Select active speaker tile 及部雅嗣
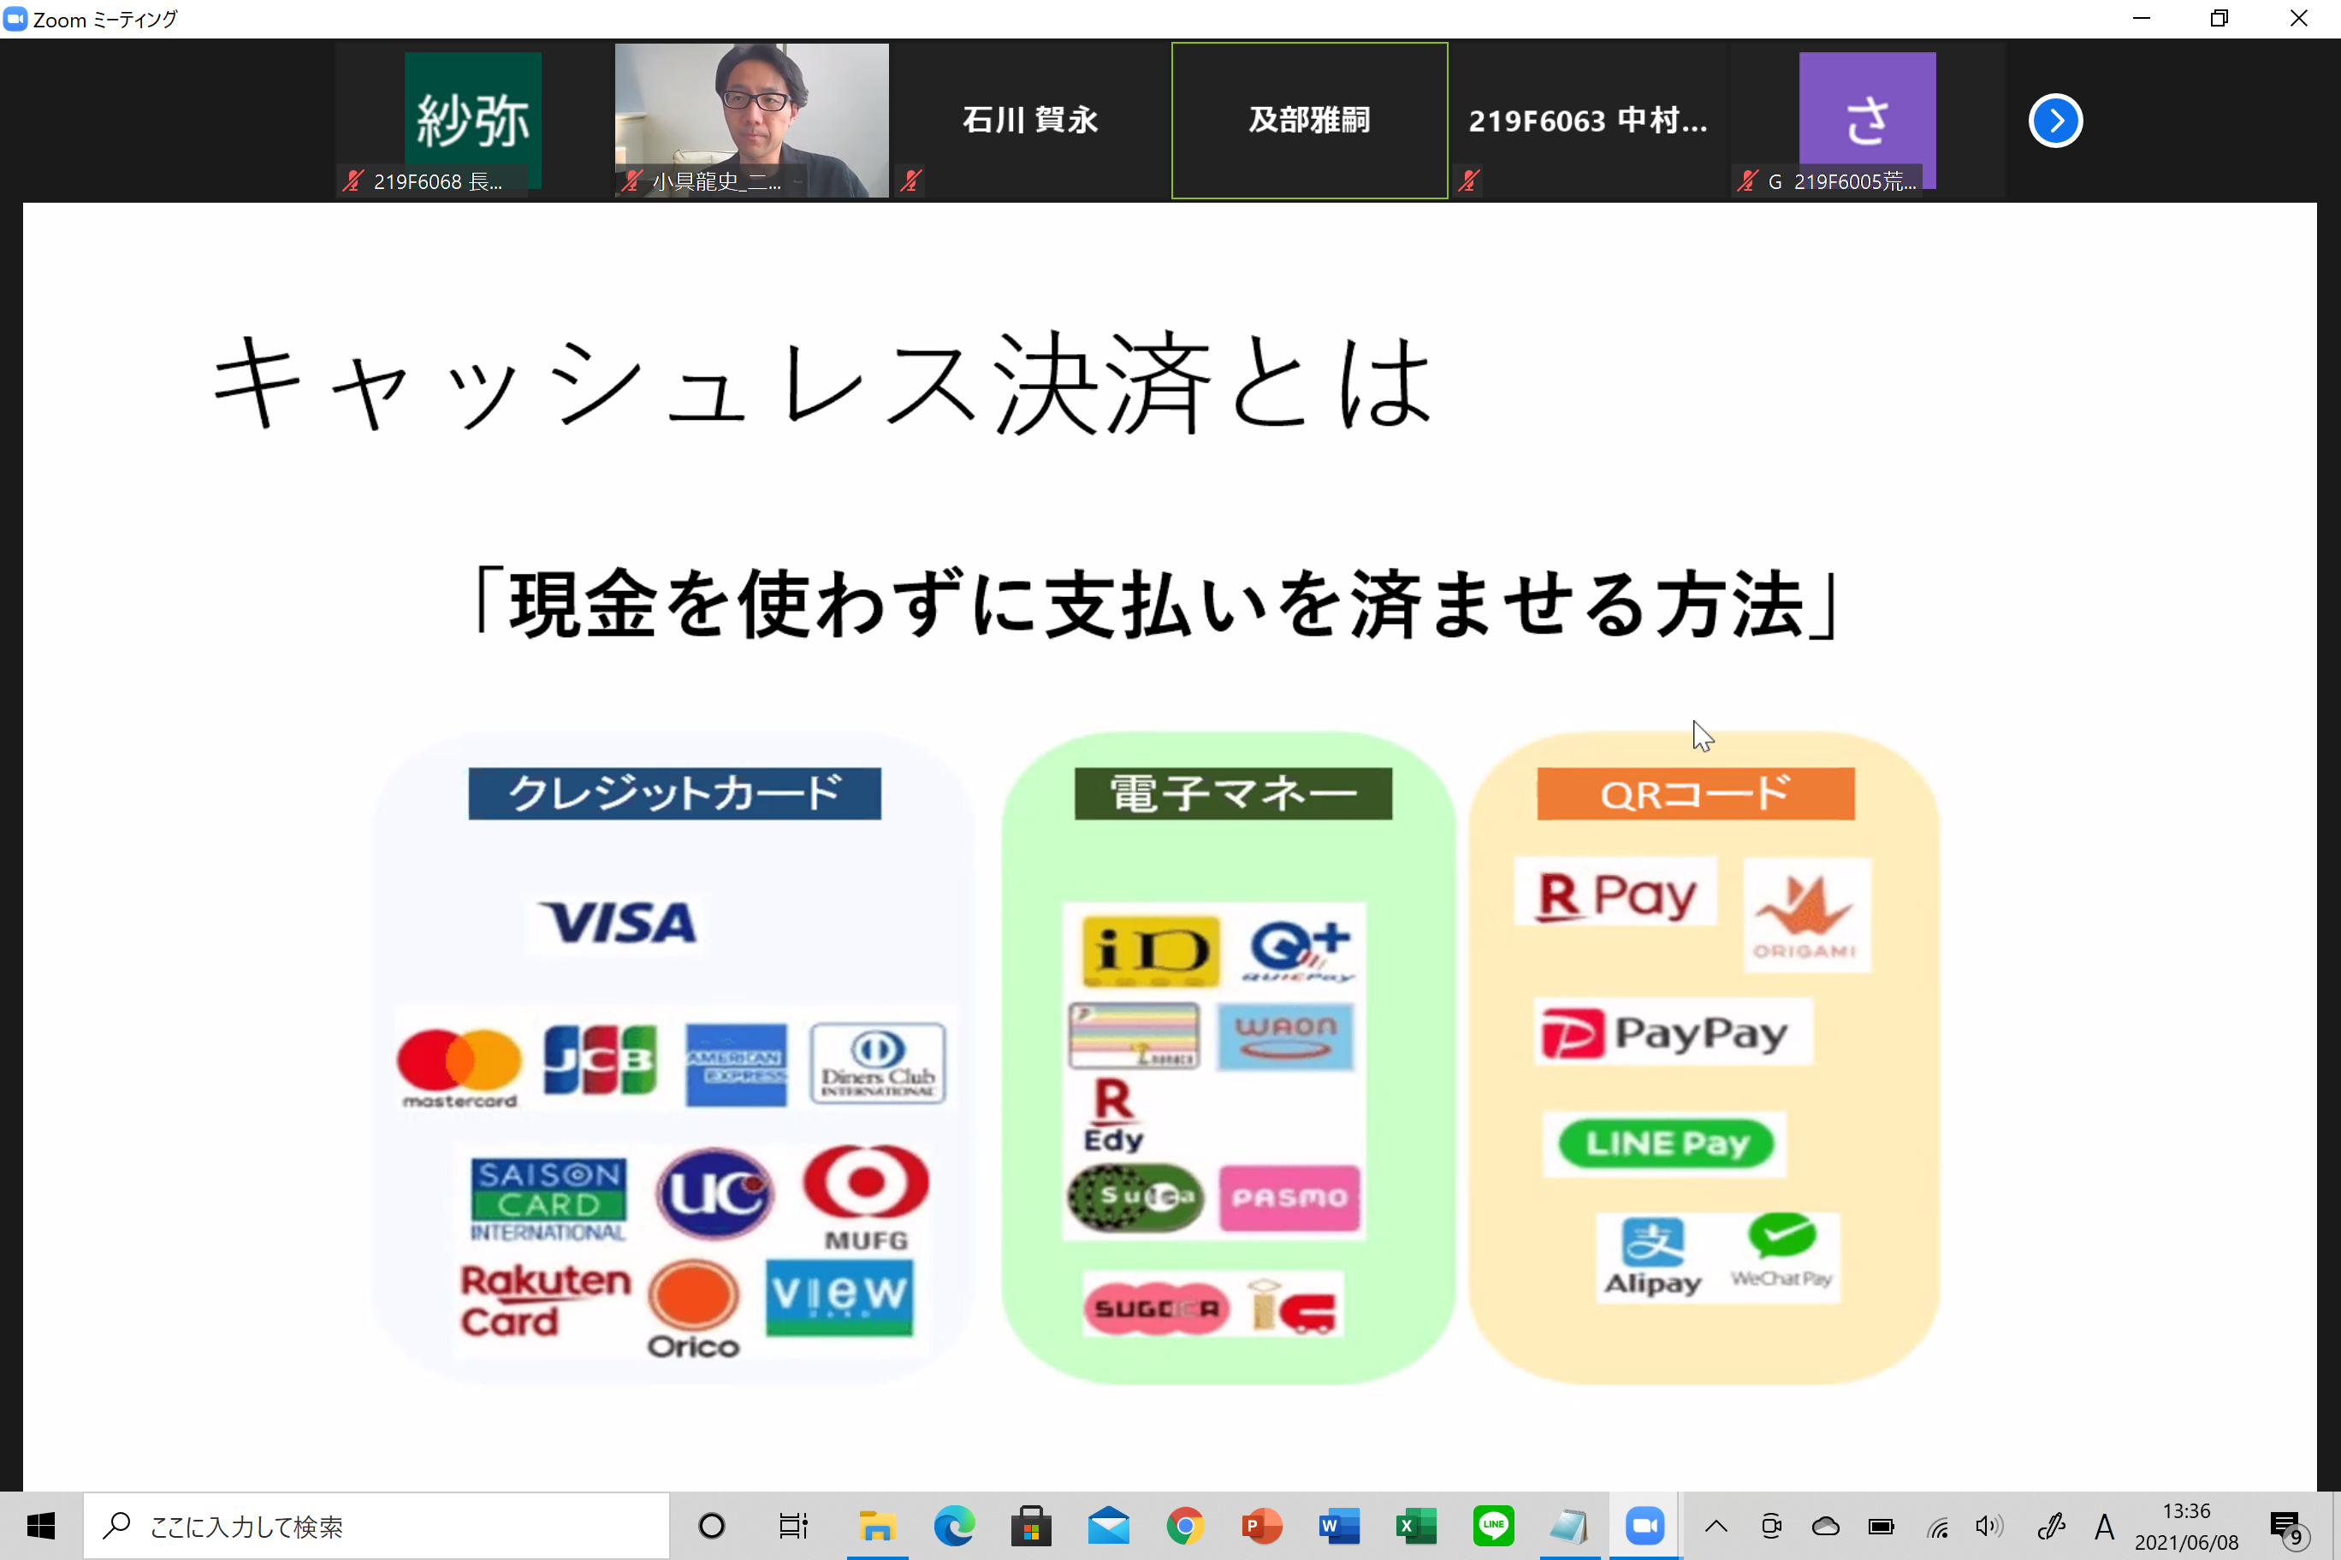This screenshot has height=1560, width=2341. (1309, 121)
